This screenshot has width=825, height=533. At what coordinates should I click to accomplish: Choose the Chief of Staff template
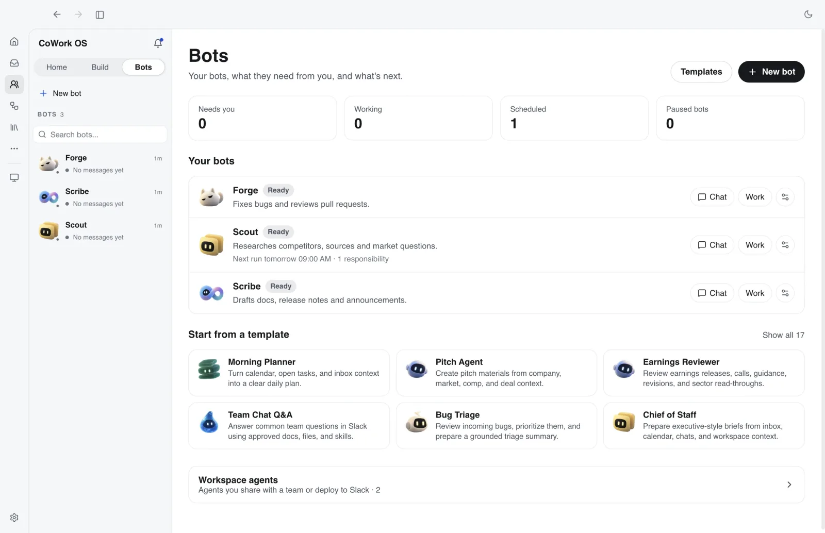click(704, 426)
